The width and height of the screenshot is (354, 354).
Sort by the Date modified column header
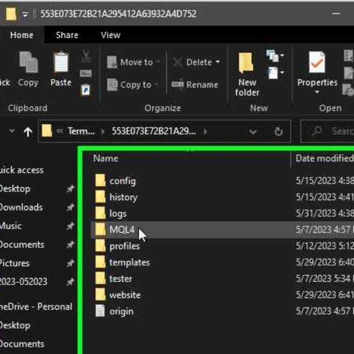coord(324,158)
